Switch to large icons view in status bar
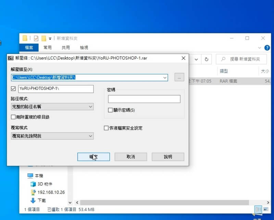 [266, 209]
